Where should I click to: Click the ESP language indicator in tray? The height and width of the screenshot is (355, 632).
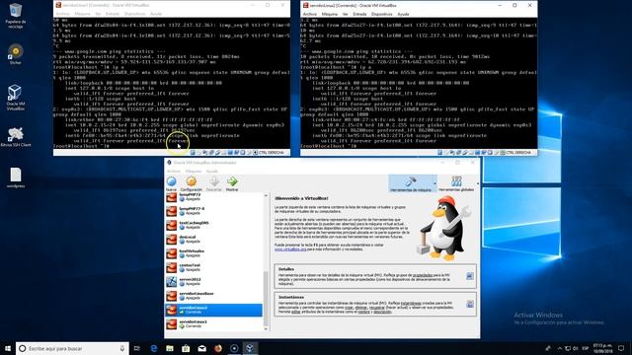tap(586, 348)
